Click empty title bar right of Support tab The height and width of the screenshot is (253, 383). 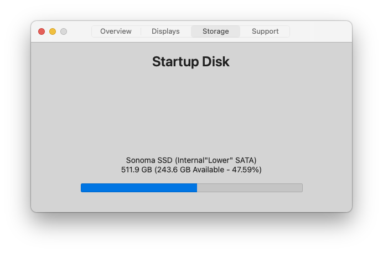coord(321,31)
